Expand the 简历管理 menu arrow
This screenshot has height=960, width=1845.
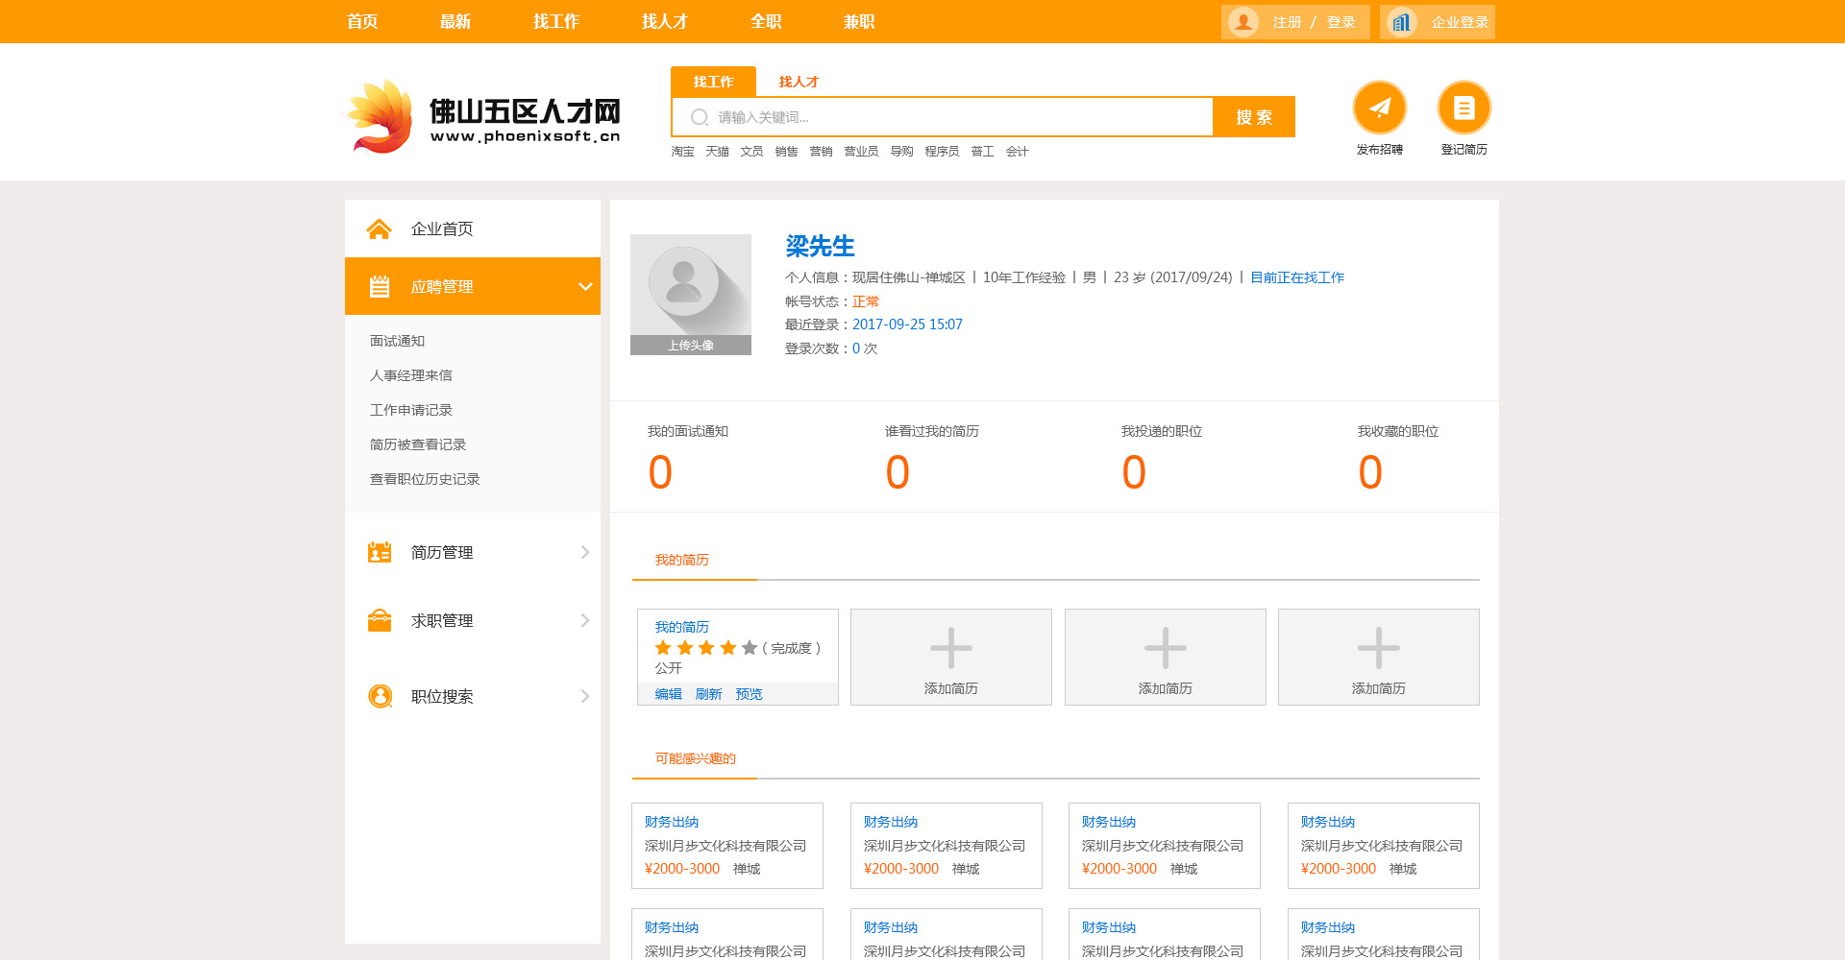(x=584, y=553)
